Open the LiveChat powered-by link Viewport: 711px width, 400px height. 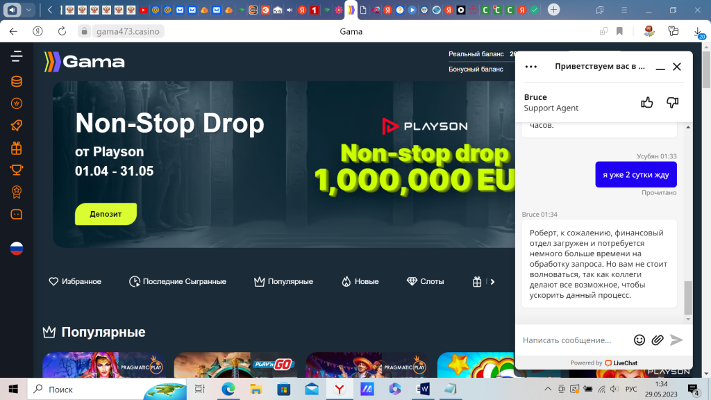604,362
